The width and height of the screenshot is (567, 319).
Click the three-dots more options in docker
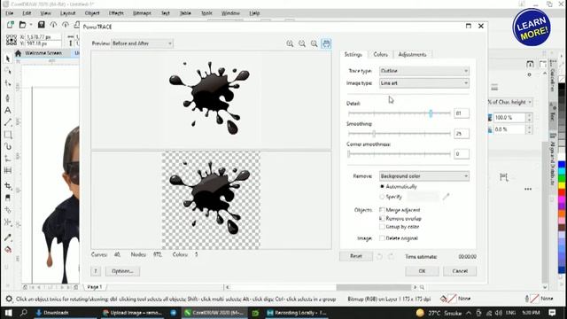[528, 189]
